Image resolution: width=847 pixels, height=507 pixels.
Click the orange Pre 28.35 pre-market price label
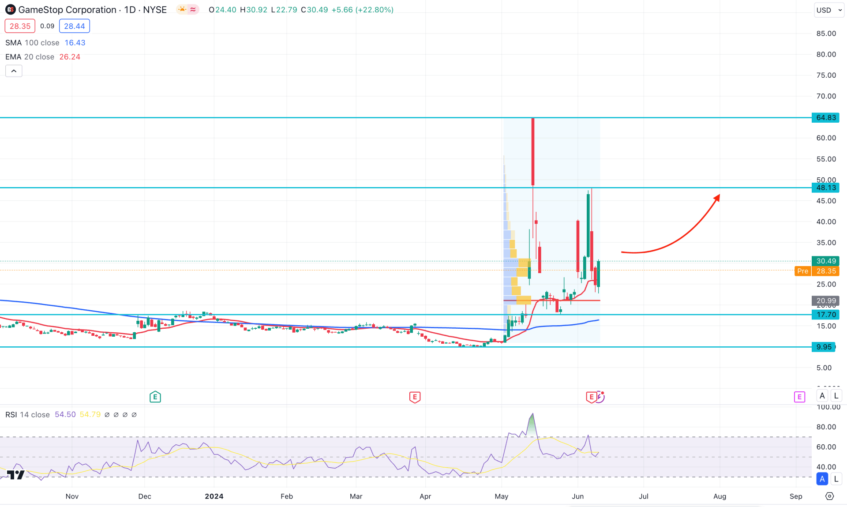tap(817, 271)
